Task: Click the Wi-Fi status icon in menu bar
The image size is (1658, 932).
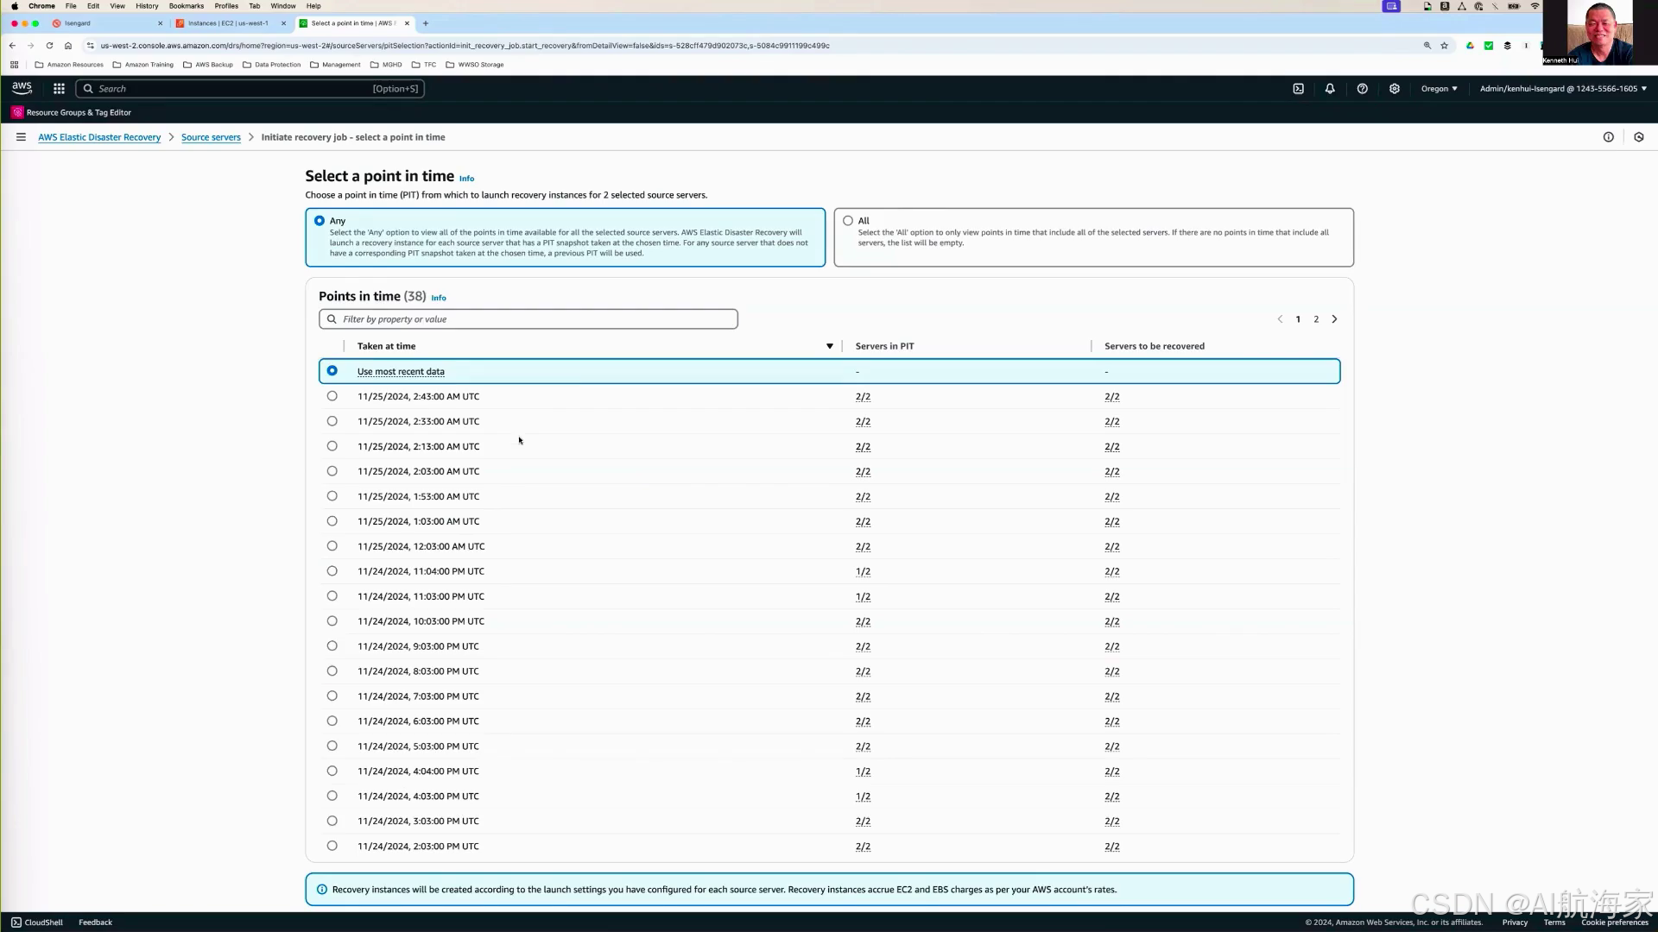Action: point(1535,6)
